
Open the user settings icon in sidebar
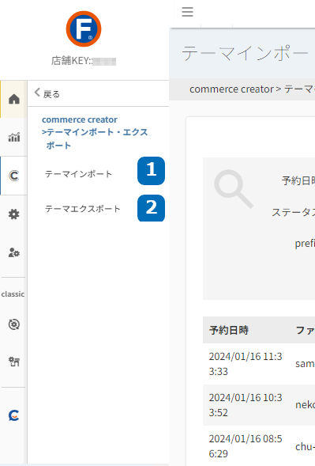(x=14, y=252)
